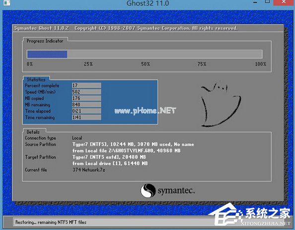Click the Percent complete label

42,86
